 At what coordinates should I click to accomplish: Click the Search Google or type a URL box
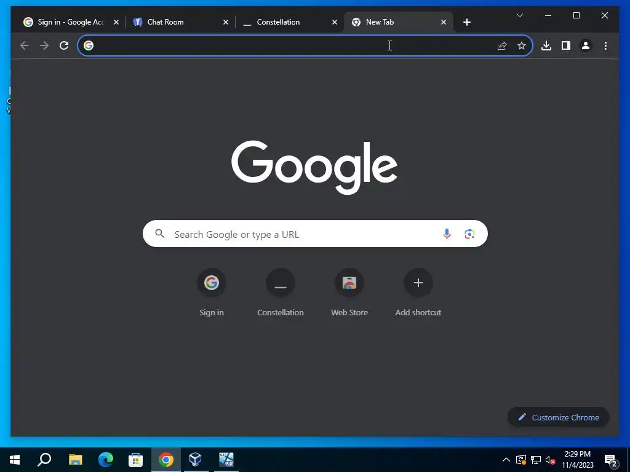click(x=315, y=234)
